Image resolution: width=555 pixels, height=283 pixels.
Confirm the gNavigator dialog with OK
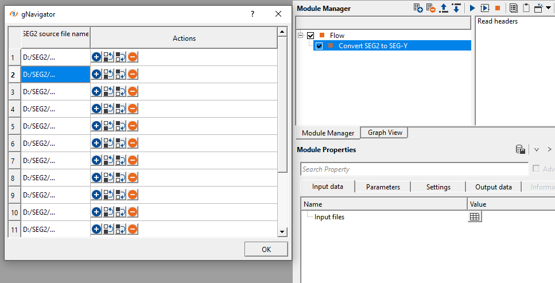tap(266, 249)
